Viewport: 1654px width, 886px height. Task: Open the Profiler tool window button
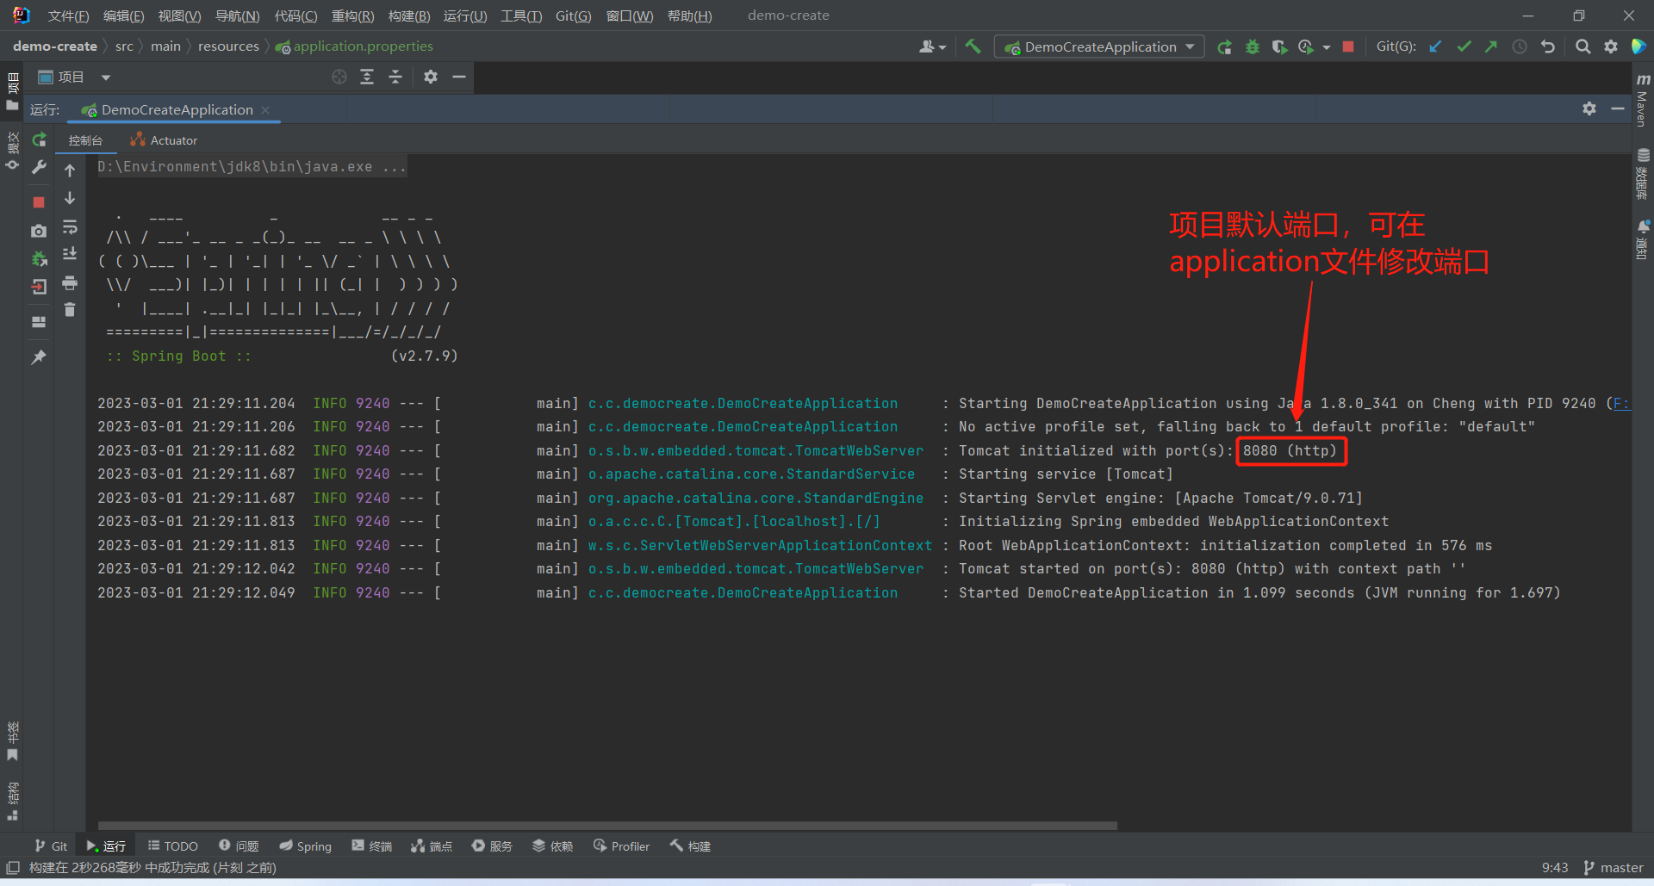621,846
